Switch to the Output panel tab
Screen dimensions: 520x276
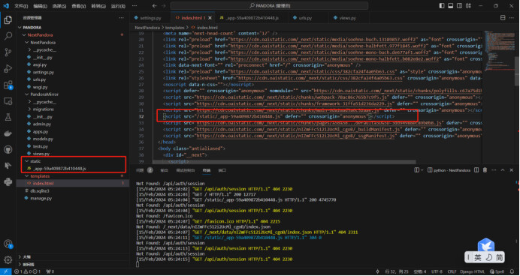pos(164,170)
